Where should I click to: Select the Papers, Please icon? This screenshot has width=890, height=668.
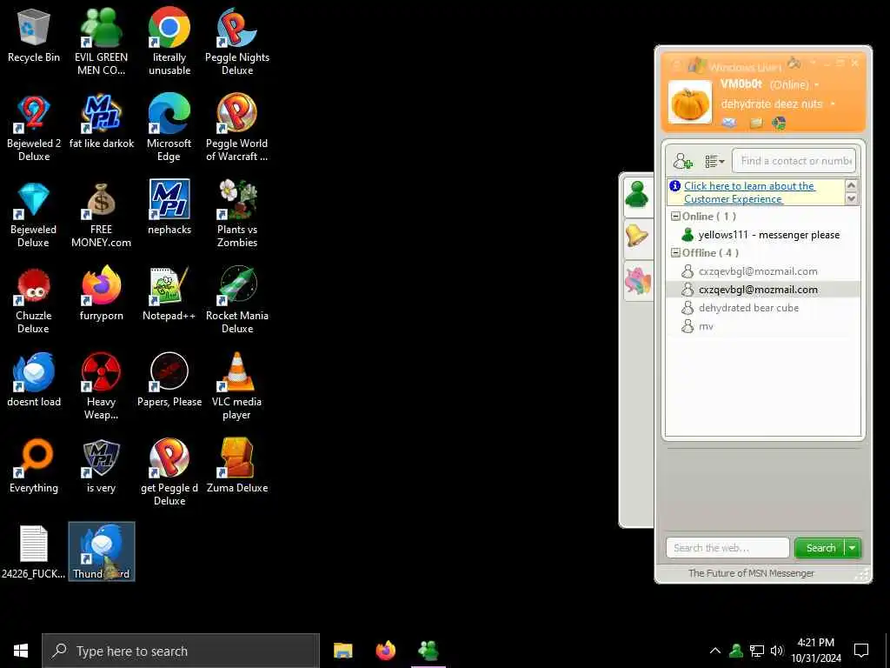pos(169,380)
